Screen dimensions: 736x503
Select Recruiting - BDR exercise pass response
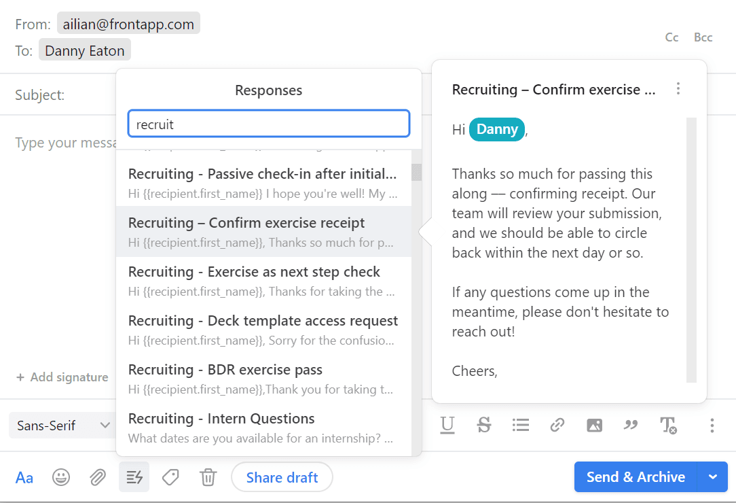[263, 379]
